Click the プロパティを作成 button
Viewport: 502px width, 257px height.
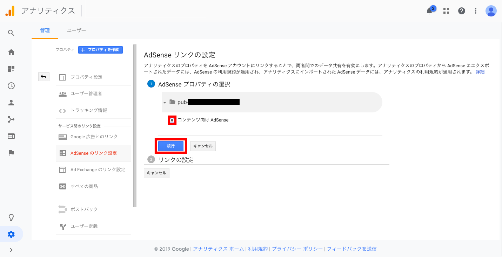100,50
